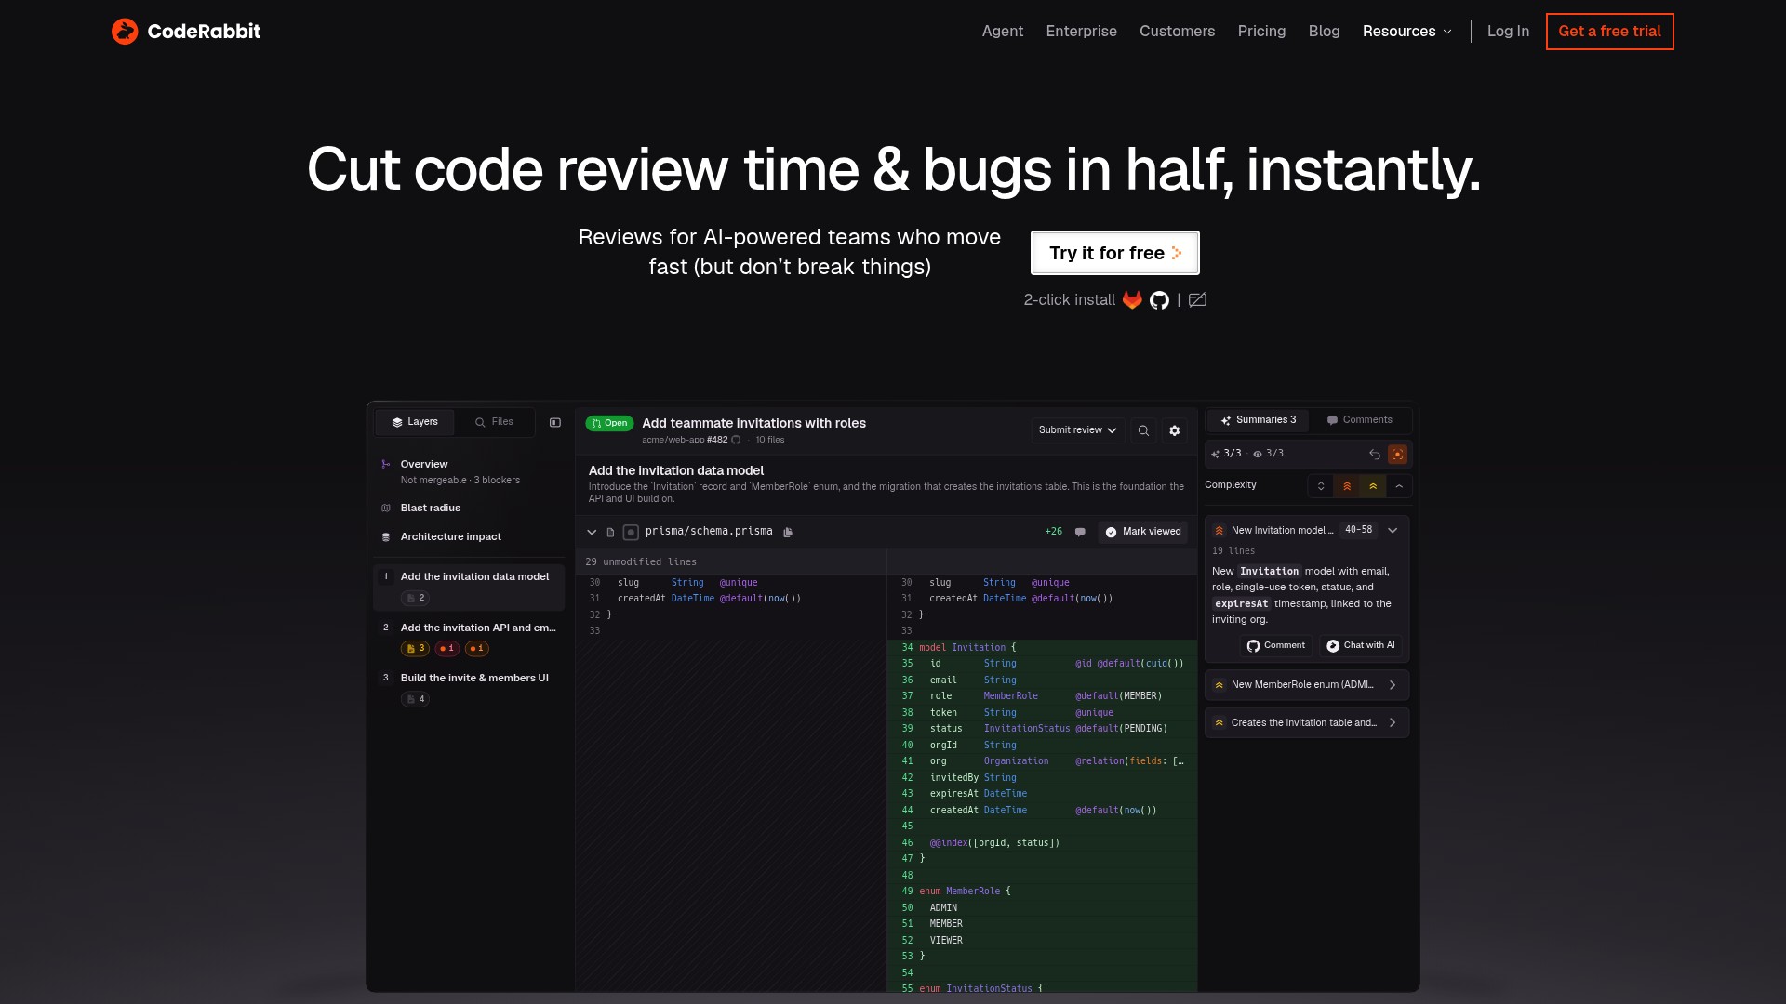
Task: Click the Blast radius map icon
Action: coord(386,508)
